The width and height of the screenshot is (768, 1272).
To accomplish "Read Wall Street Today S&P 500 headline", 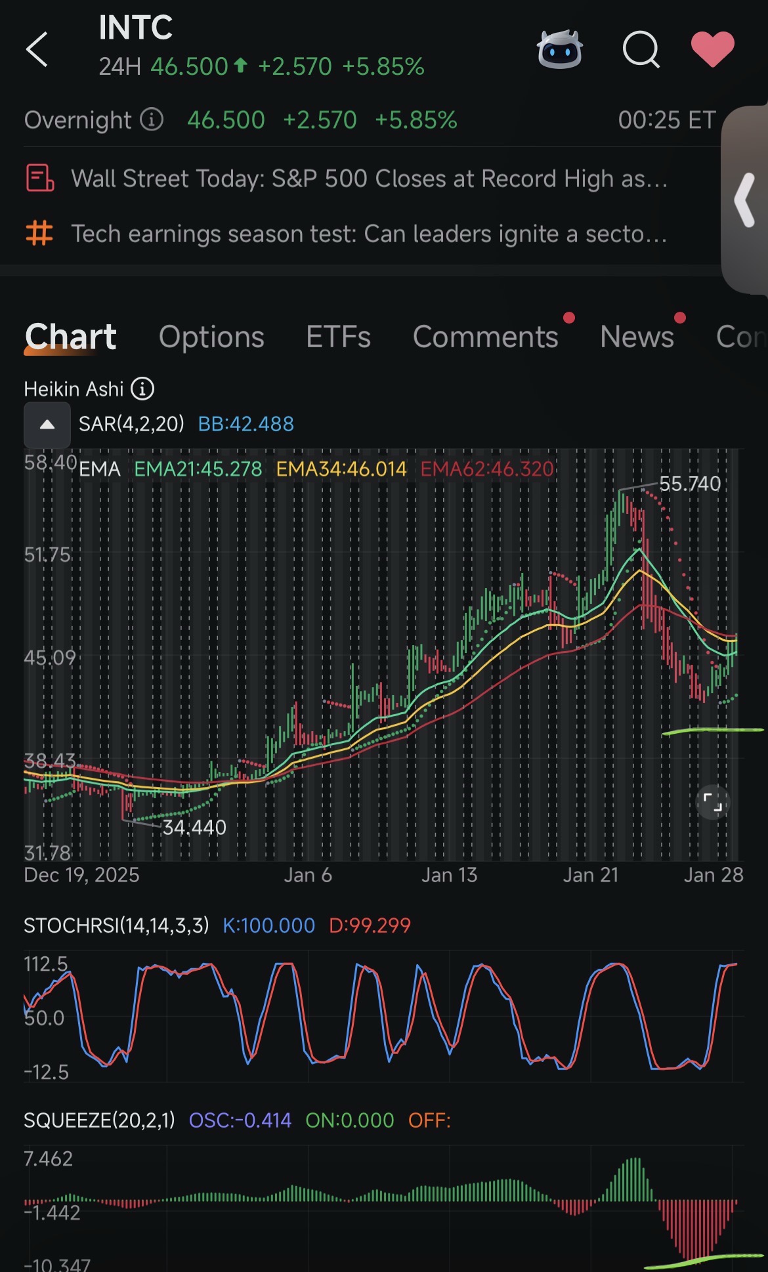I will coord(369,179).
